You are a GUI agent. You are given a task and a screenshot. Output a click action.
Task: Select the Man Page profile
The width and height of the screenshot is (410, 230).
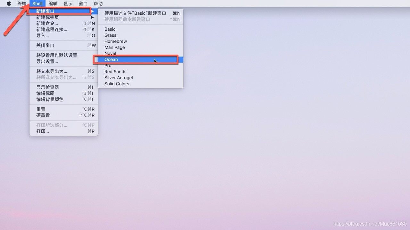[140, 47]
